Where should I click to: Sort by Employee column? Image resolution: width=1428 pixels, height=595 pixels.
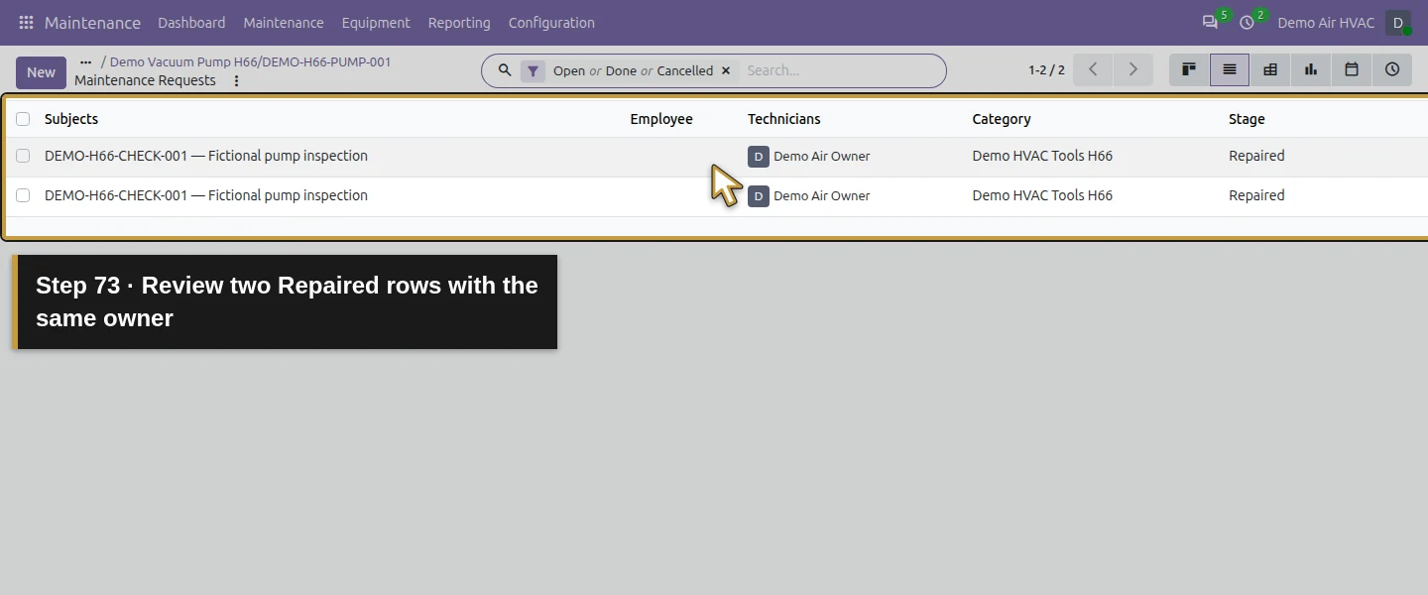click(661, 119)
